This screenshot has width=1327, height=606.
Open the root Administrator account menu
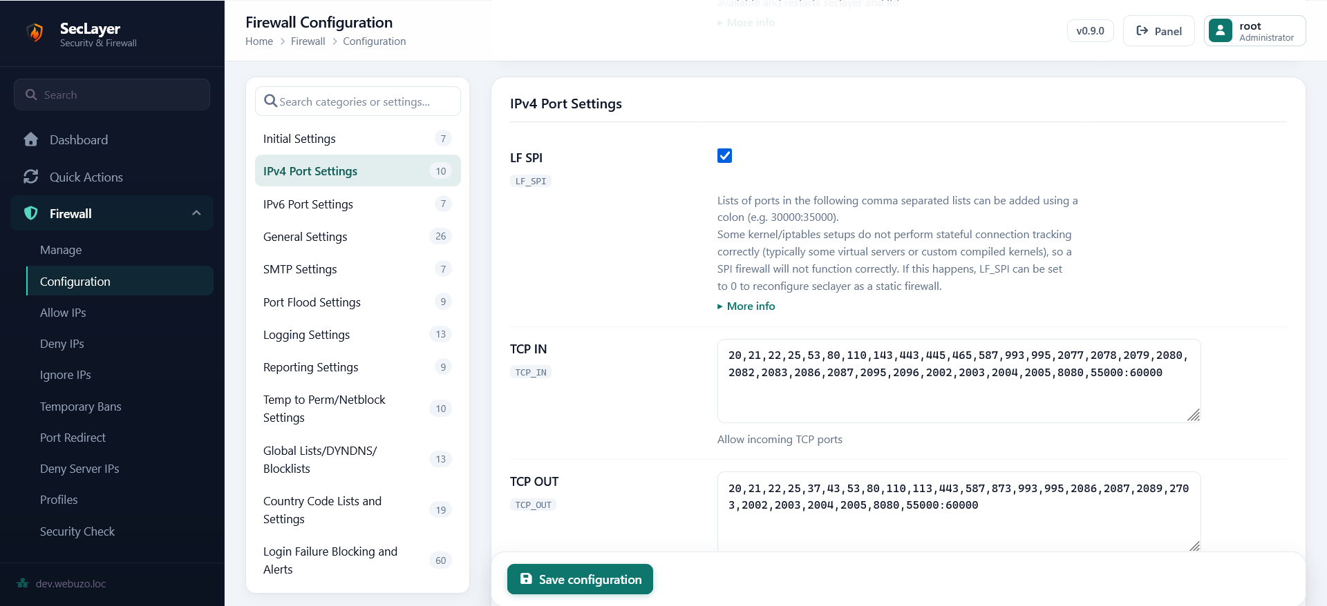tap(1254, 31)
